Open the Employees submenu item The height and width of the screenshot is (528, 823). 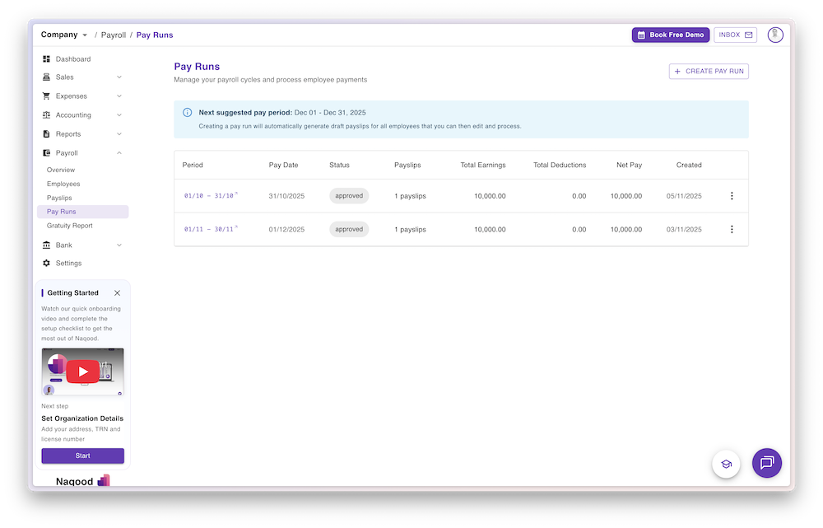(63, 185)
